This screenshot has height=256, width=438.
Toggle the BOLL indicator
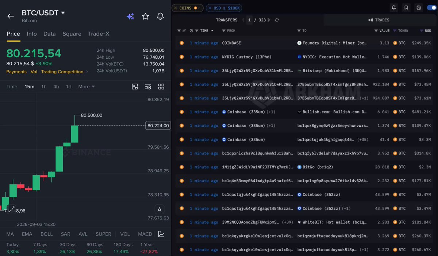click(x=46, y=234)
